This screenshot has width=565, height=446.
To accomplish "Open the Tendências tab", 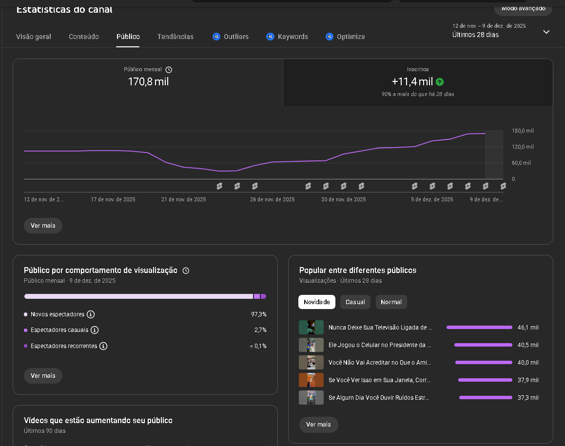I will coord(175,37).
